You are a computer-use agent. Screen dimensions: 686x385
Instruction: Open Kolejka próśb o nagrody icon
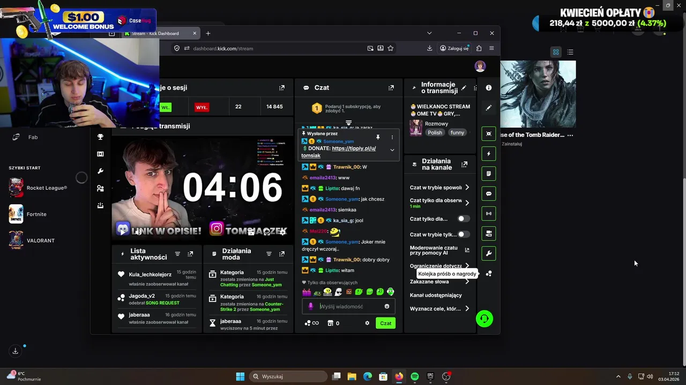coord(489,274)
